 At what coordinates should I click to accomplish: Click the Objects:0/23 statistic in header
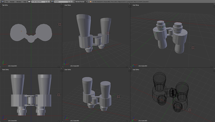122,2
